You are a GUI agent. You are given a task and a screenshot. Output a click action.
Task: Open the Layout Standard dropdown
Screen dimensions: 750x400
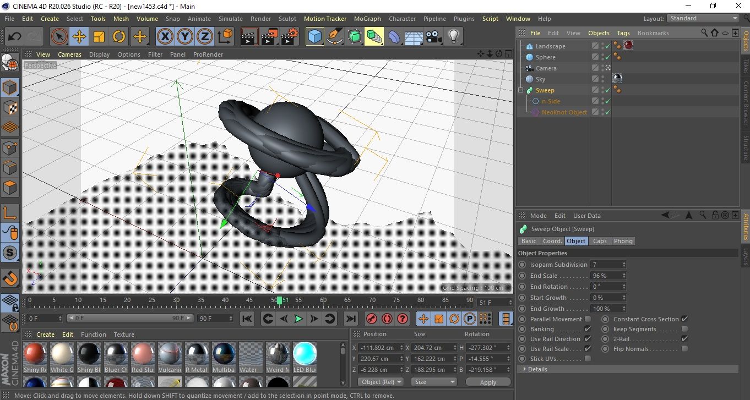(703, 18)
